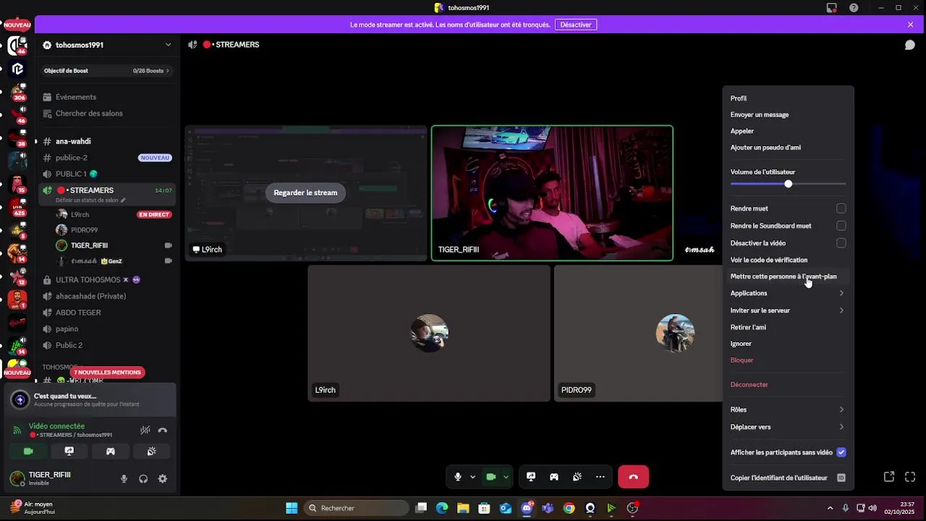Choose Ajouter un pseudo d'ami
The width and height of the screenshot is (926, 521).
click(788, 148)
